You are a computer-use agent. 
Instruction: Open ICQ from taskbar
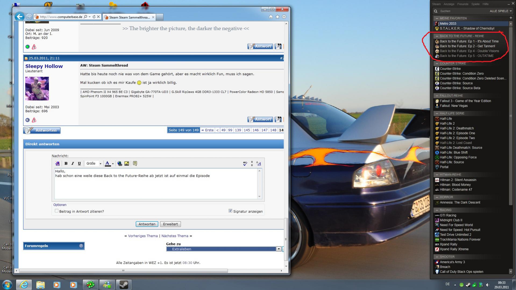[x=90, y=284]
